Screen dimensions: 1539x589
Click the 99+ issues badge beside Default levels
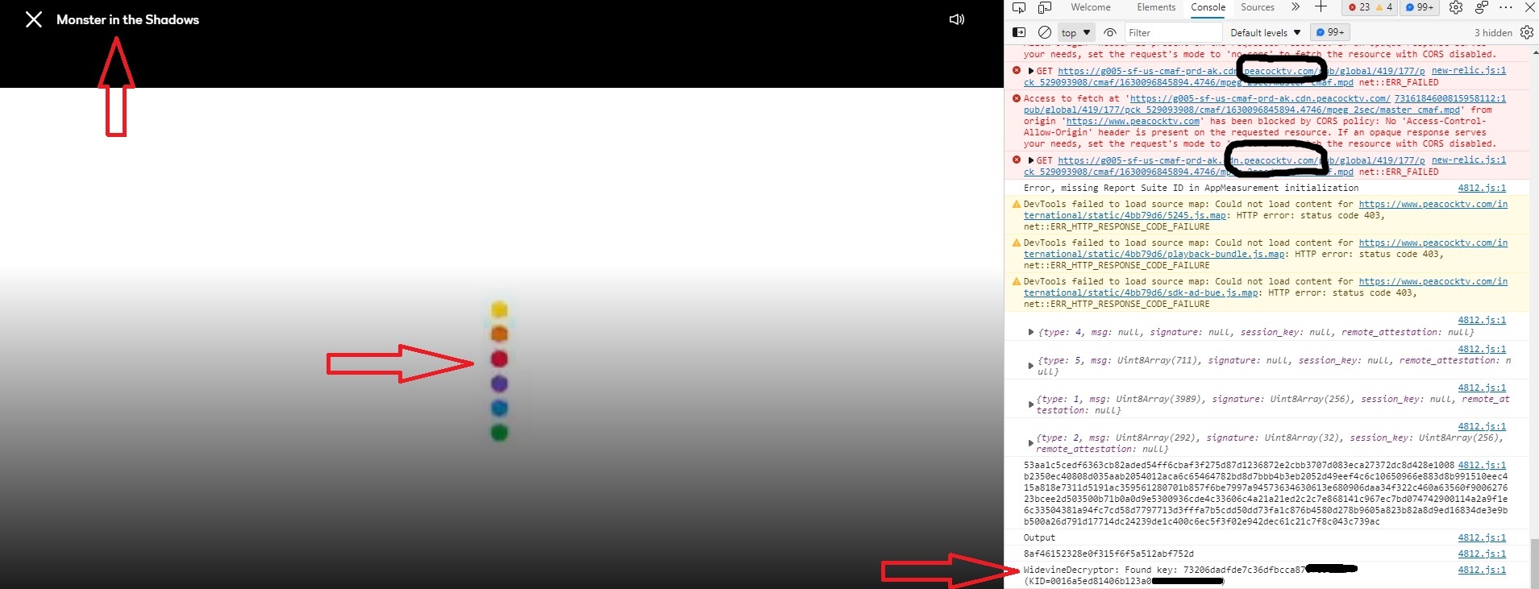tap(1329, 32)
